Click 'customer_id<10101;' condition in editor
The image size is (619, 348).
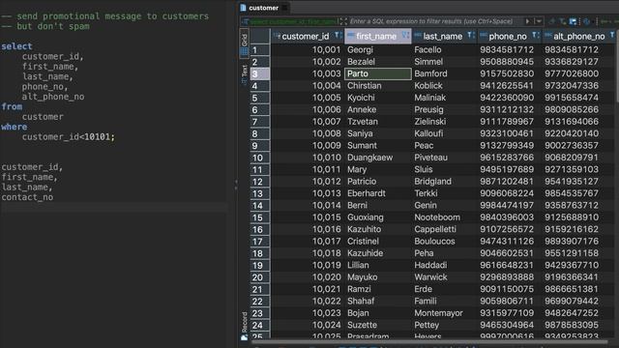(x=69, y=137)
